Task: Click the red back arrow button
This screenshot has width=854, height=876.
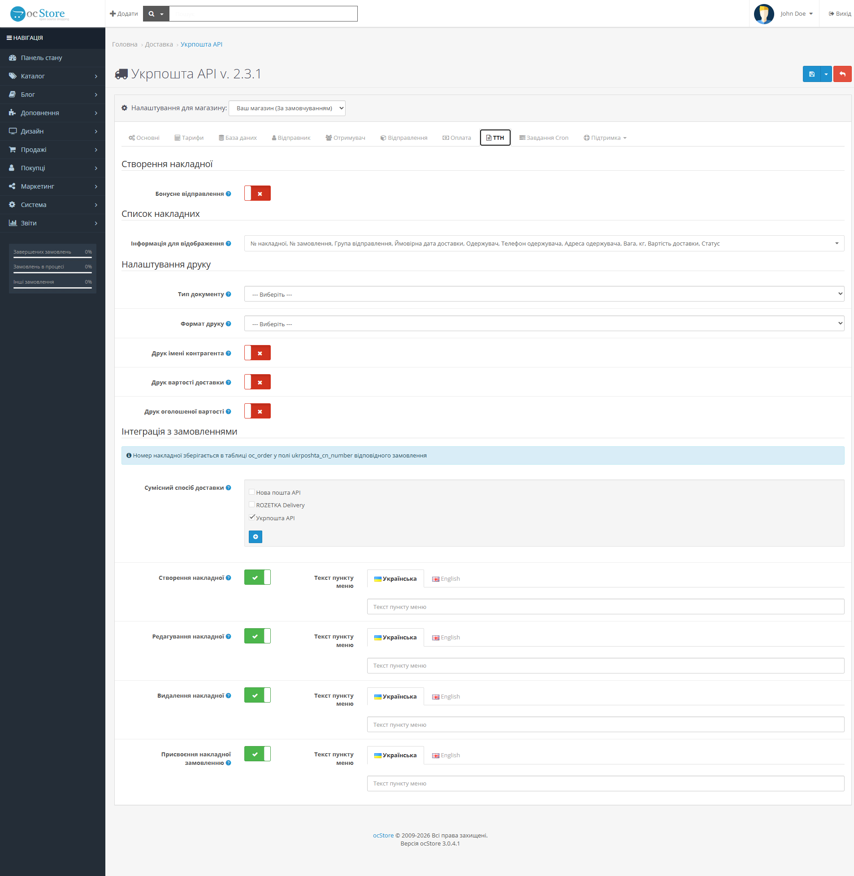Action: point(842,74)
